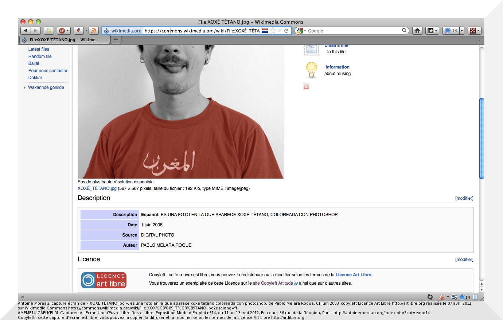Click the sync arrows icon in status bar
The height and width of the screenshot is (320, 503).
(430, 297)
